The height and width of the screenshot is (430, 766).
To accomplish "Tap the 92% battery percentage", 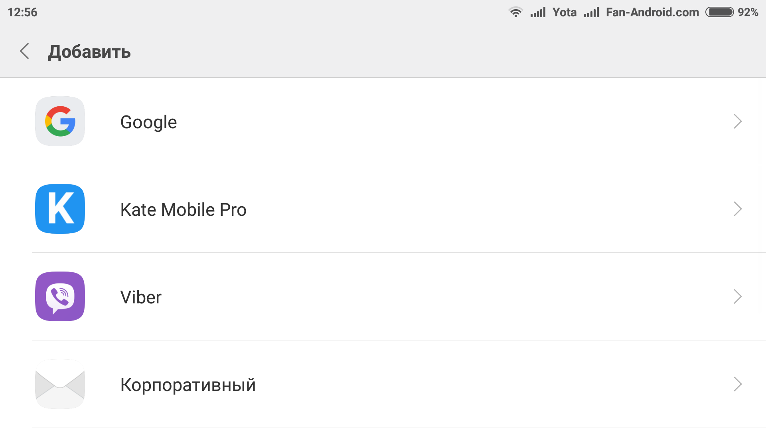I will 748,12.
